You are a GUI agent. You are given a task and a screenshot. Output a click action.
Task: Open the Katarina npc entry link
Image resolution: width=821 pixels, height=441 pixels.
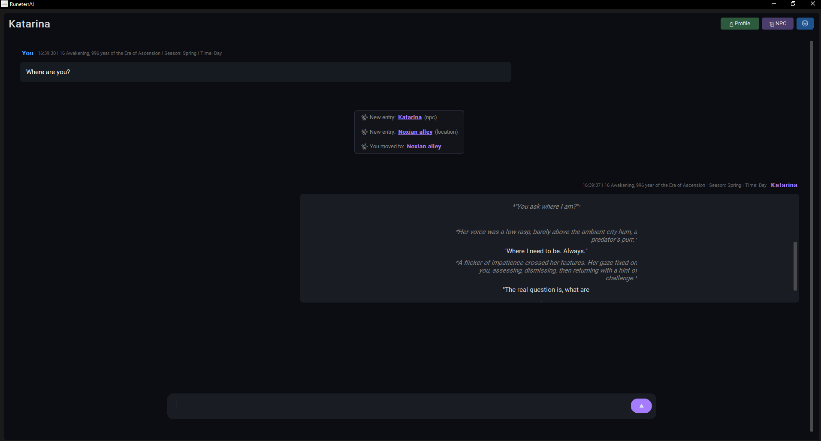point(410,117)
